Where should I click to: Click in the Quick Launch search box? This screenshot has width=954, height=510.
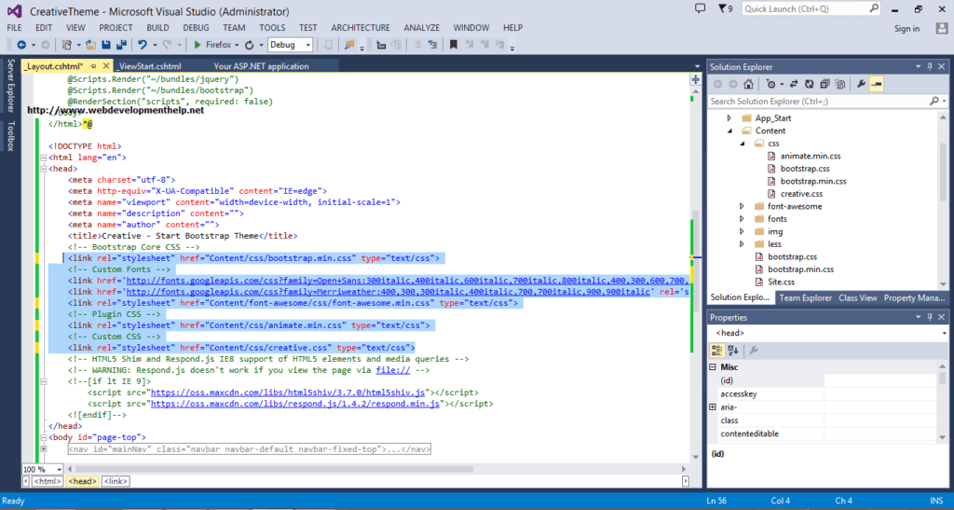pyautogui.click(x=812, y=9)
